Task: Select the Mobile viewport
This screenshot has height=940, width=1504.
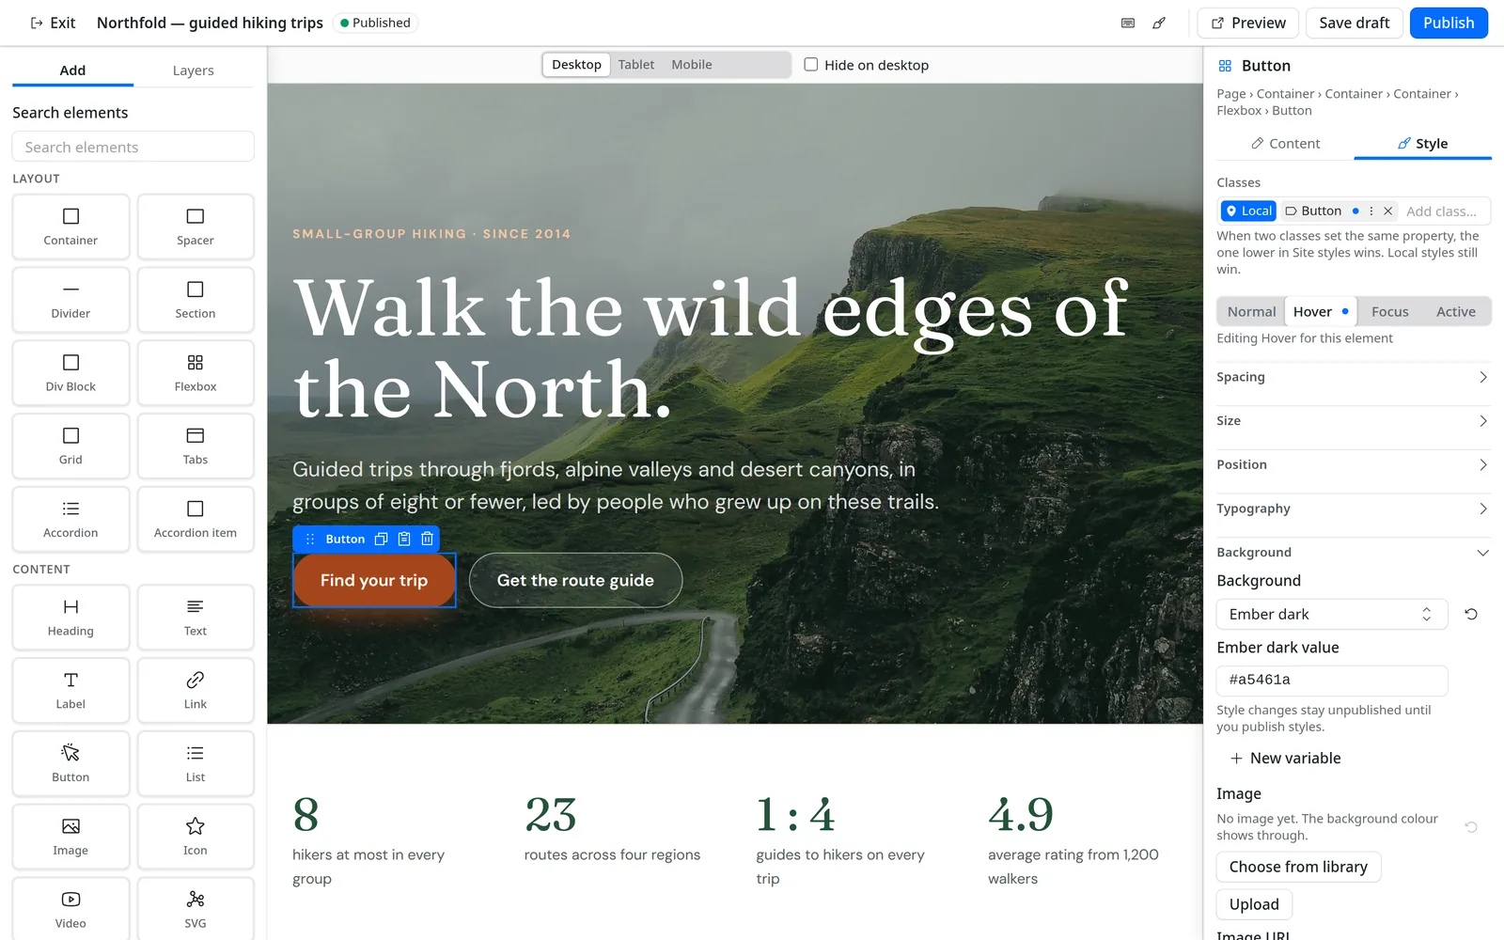Action: (691, 65)
